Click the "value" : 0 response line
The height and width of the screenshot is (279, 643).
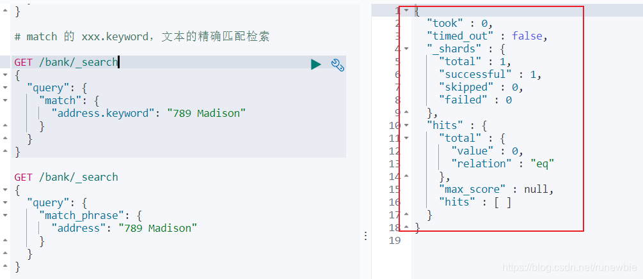click(487, 151)
